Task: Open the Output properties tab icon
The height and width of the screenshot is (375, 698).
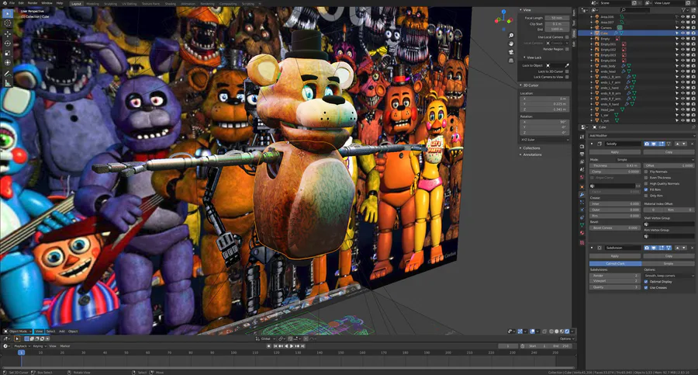Action: click(x=582, y=155)
